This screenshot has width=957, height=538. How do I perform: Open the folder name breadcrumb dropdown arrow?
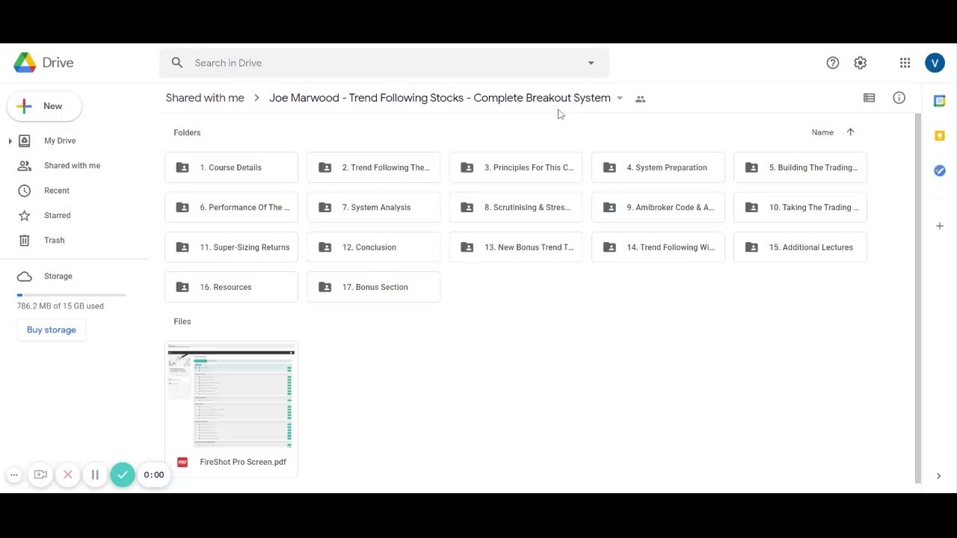619,98
